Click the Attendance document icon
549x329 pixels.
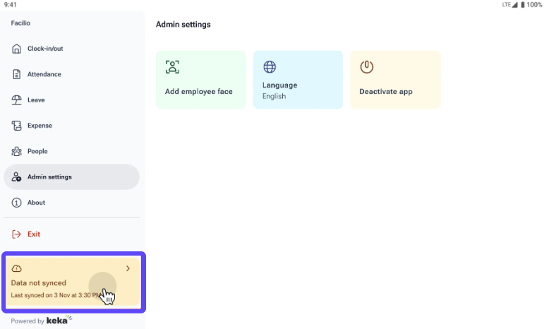point(17,74)
